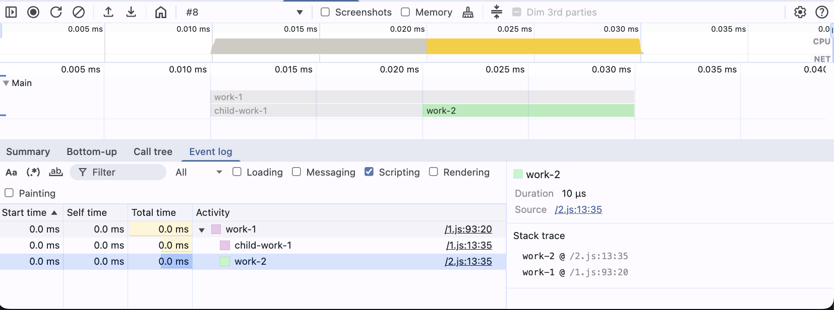Open the All duration filter dropdown
Image resolution: width=834 pixels, height=310 pixels.
coord(199,172)
